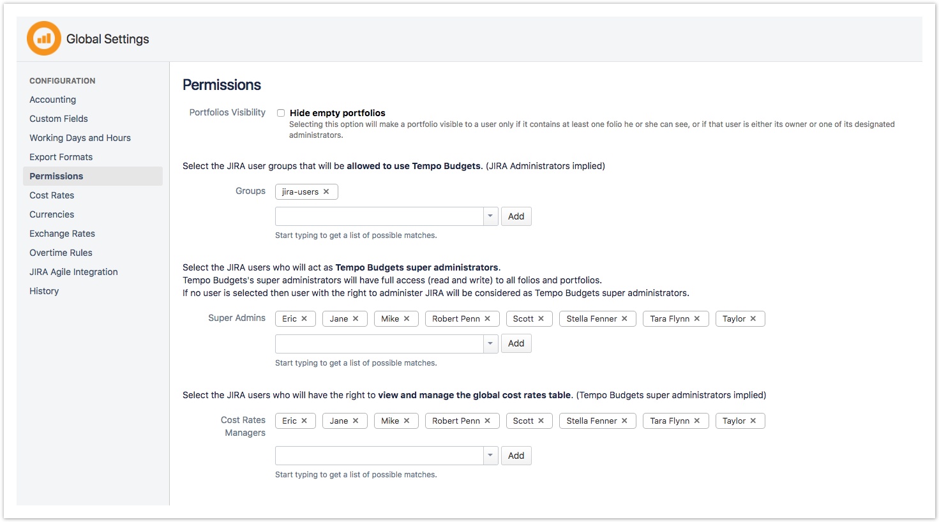This screenshot has height=522, width=939.
Task: Remove Stella Fenner from Cost Rates Managers
Action: (x=625, y=421)
